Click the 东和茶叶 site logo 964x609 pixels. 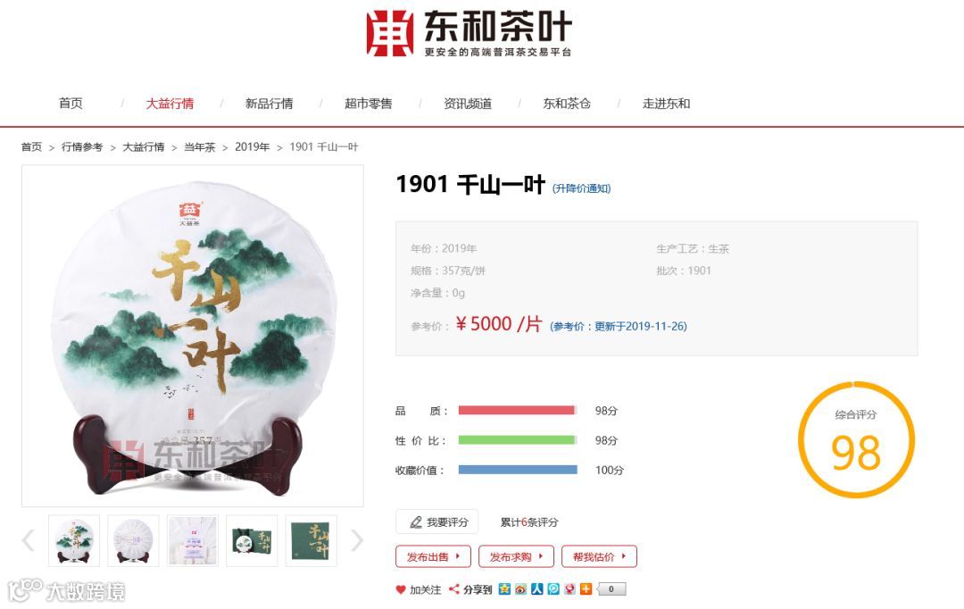[x=470, y=33]
